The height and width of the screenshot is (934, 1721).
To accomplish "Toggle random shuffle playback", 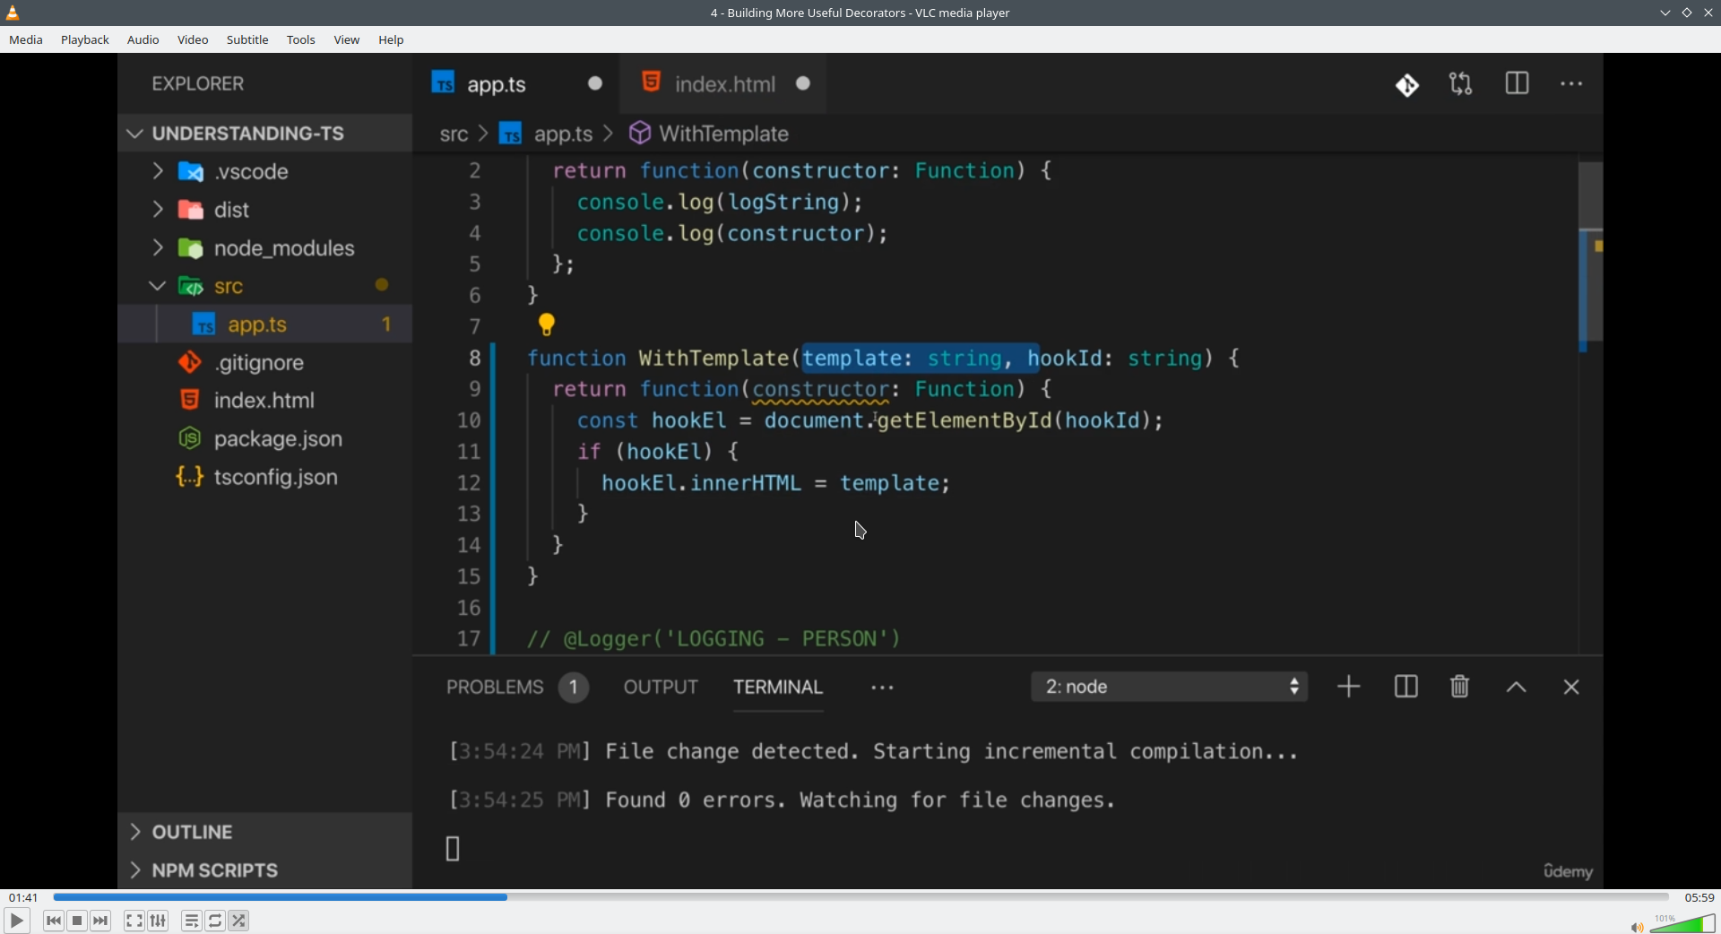I will point(239,921).
